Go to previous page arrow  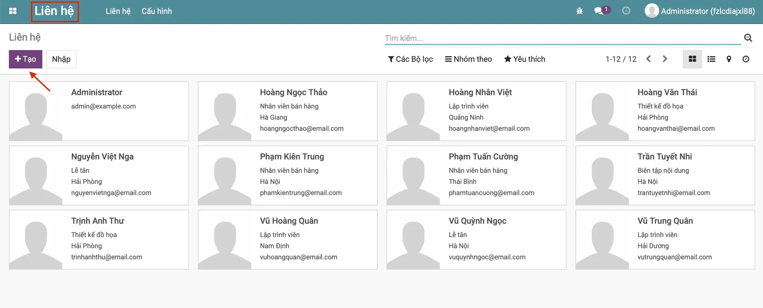(x=649, y=59)
